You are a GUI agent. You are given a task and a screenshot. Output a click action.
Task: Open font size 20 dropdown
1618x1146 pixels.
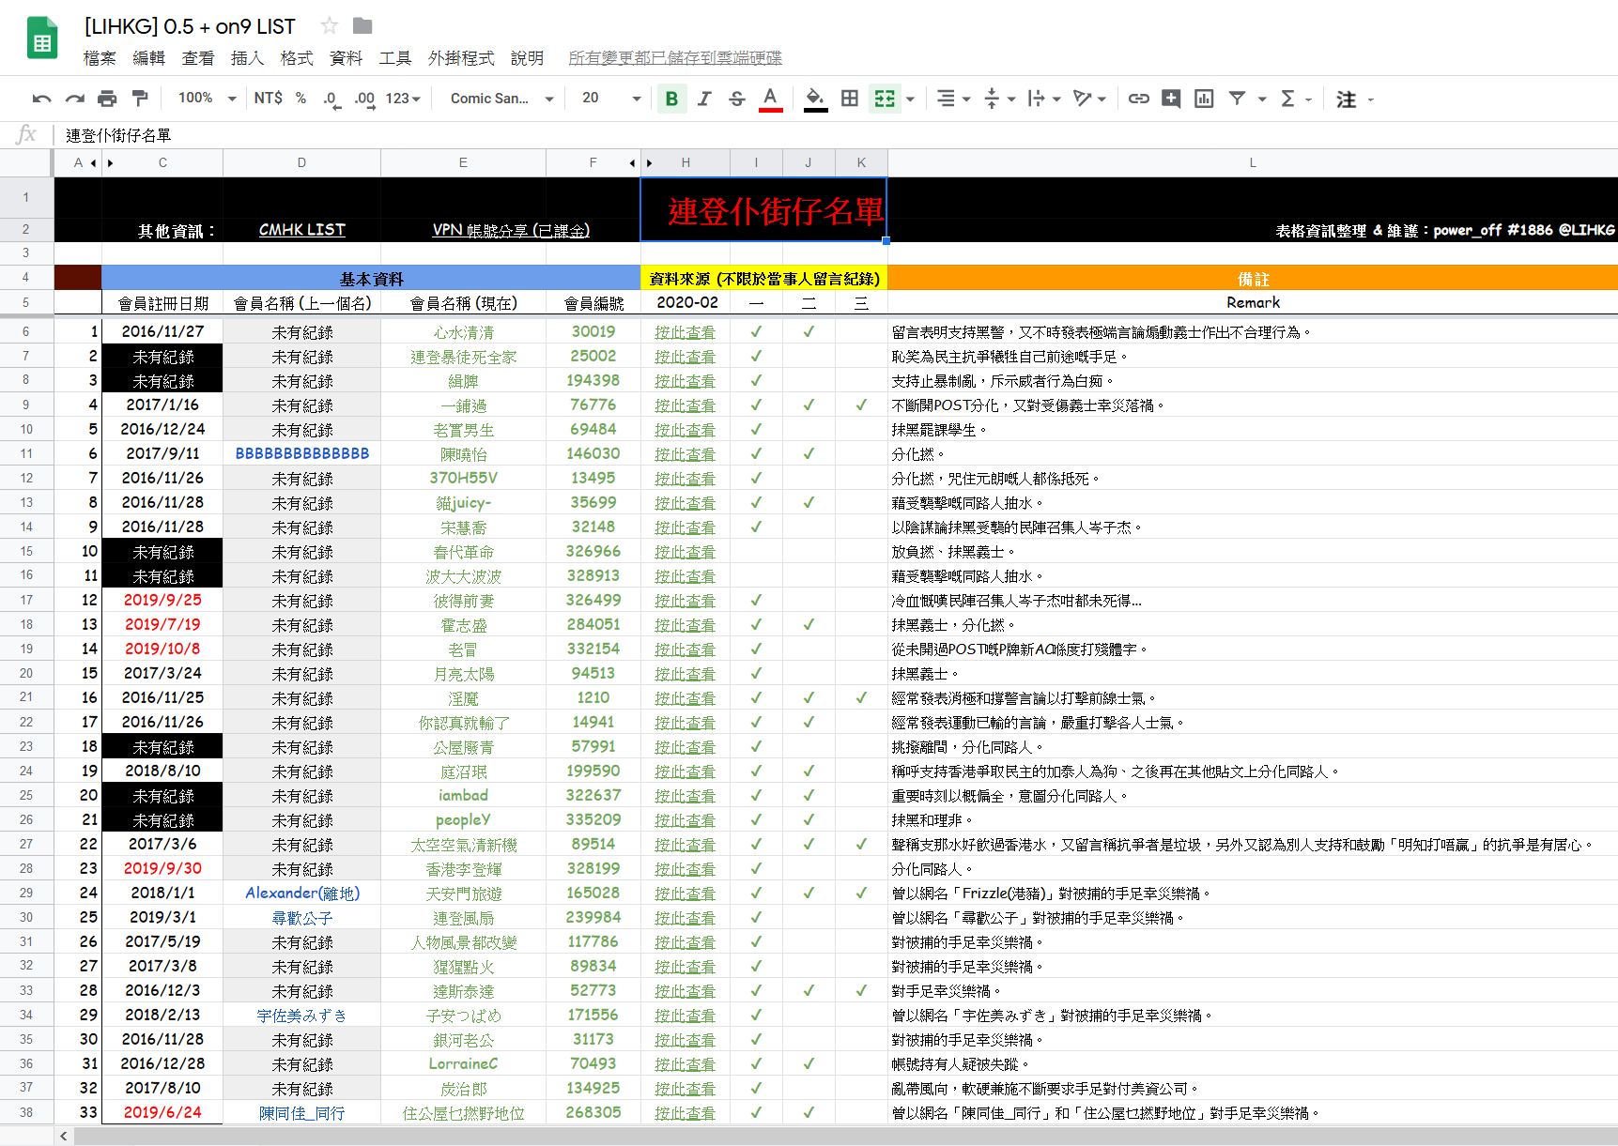[612, 99]
